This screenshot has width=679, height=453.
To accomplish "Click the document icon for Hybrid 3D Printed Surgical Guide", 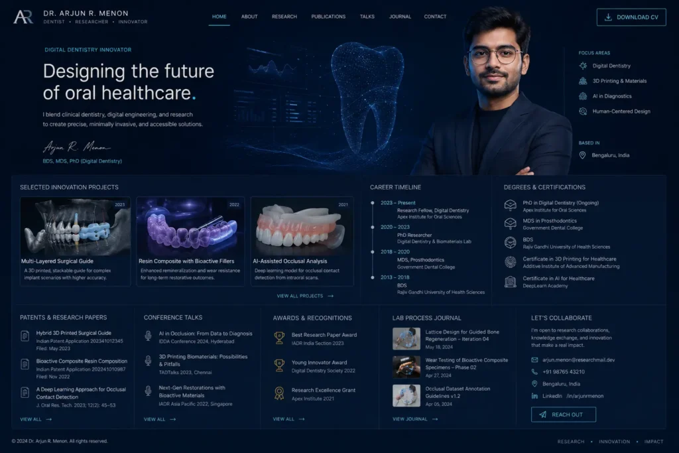I will point(25,336).
